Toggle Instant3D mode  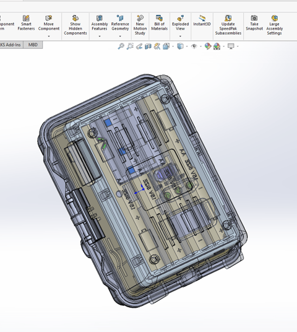[x=202, y=20]
